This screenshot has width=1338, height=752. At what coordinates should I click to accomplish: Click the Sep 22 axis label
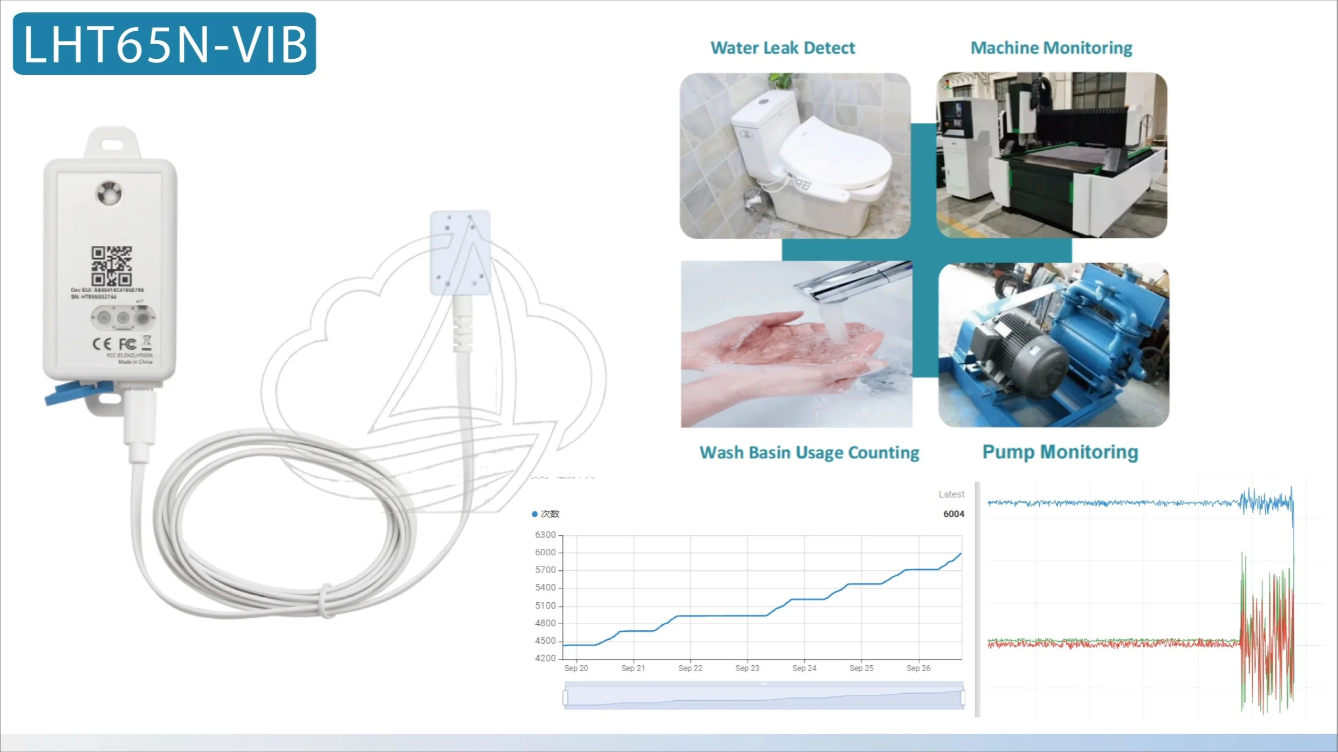click(690, 668)
